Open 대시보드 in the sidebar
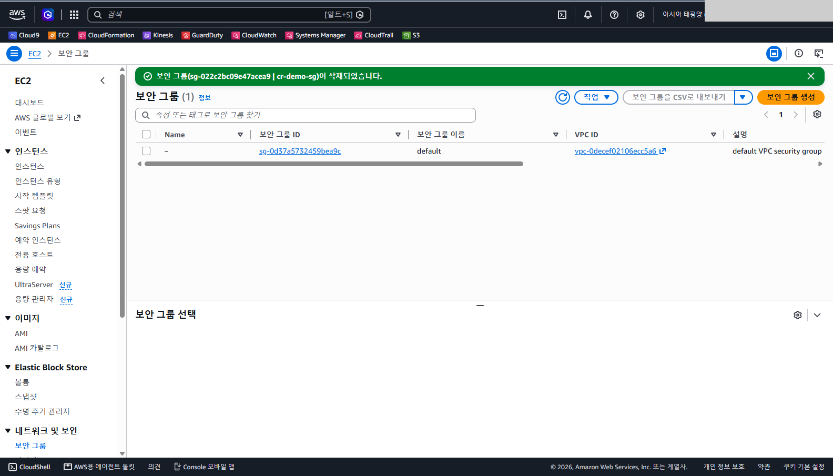This screenshot has width=833, height=476. point(29,103)
